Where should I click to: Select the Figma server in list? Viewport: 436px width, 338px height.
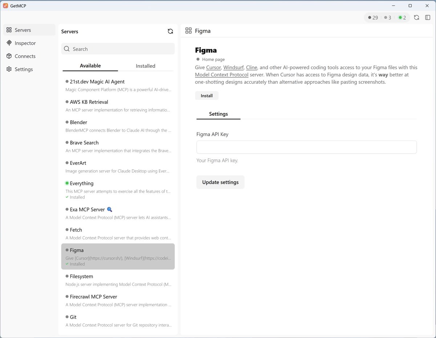(118, 257)
